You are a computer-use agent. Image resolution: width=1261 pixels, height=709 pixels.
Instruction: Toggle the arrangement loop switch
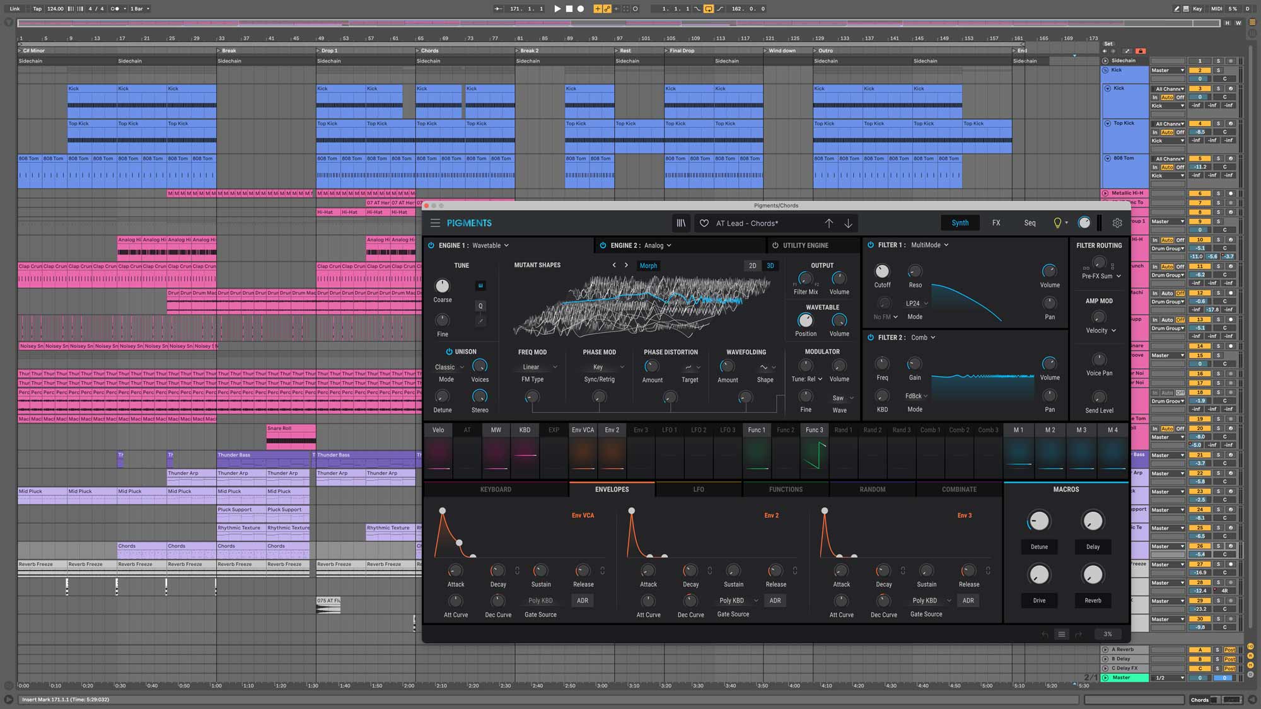[709, 9]
